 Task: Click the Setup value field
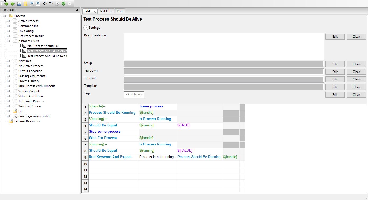point(224,64)
